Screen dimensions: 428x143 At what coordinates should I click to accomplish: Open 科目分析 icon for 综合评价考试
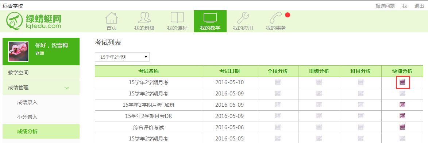[x=360, y=127]
